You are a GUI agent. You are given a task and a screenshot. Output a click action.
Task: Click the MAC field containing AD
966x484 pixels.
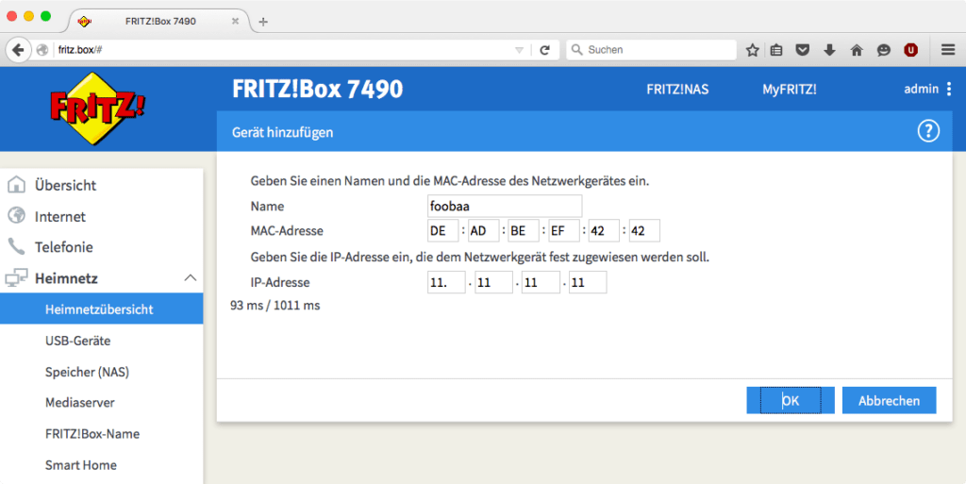[x=484, y=231]
